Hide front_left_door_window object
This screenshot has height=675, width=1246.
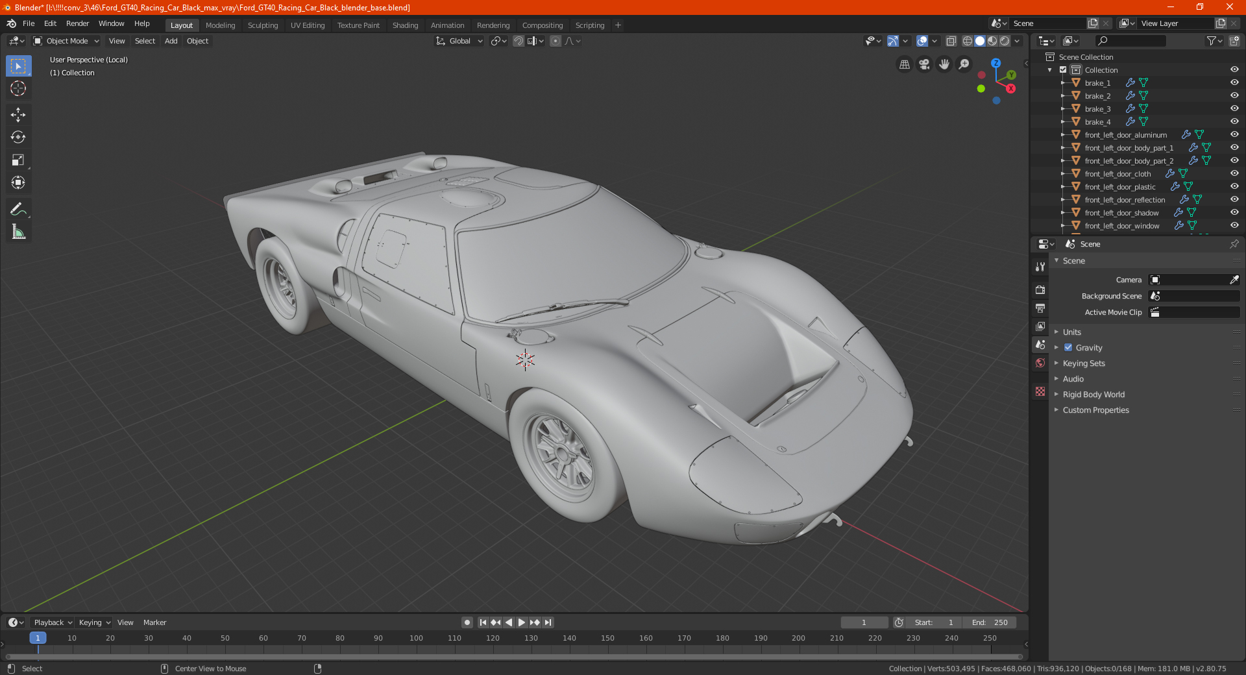[1234, 225]
